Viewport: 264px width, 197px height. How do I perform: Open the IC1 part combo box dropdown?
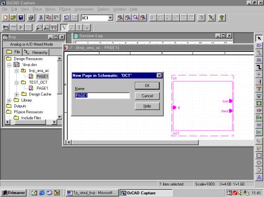point(110,18)
